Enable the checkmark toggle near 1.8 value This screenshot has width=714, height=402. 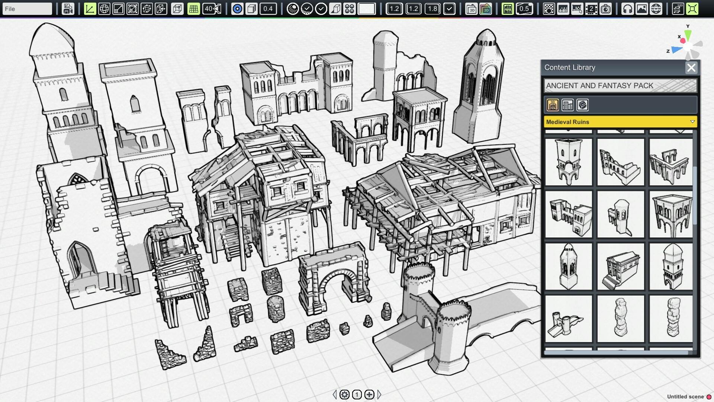pos(449,8)
